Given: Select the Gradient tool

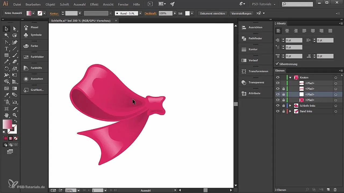Looking at the screenshot, I should point(15,88).
